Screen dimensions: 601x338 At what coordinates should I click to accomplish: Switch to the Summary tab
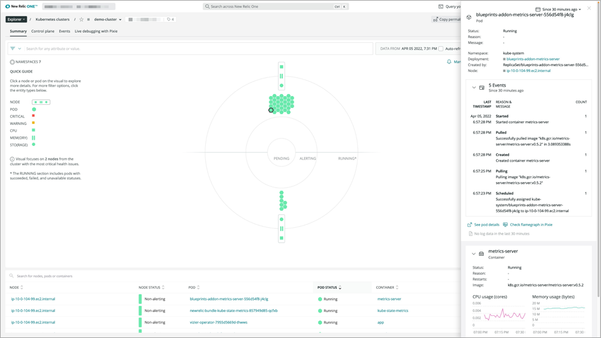tap(18, 32)
